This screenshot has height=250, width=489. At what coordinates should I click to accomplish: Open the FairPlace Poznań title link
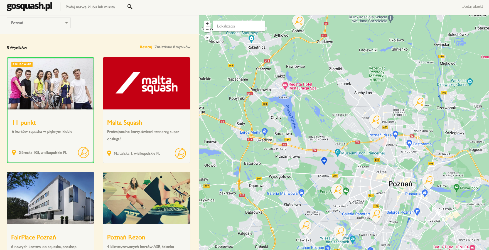point(34,237)
